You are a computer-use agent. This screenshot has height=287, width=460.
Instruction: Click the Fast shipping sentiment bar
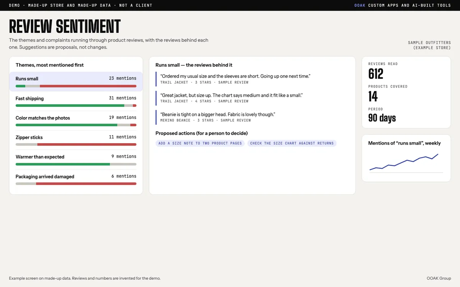tap(76, 106)
